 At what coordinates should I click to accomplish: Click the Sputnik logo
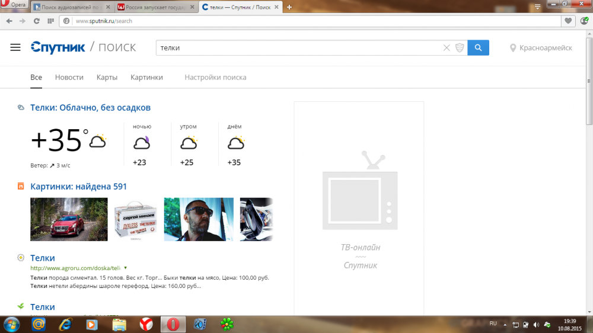click(58, 47)
